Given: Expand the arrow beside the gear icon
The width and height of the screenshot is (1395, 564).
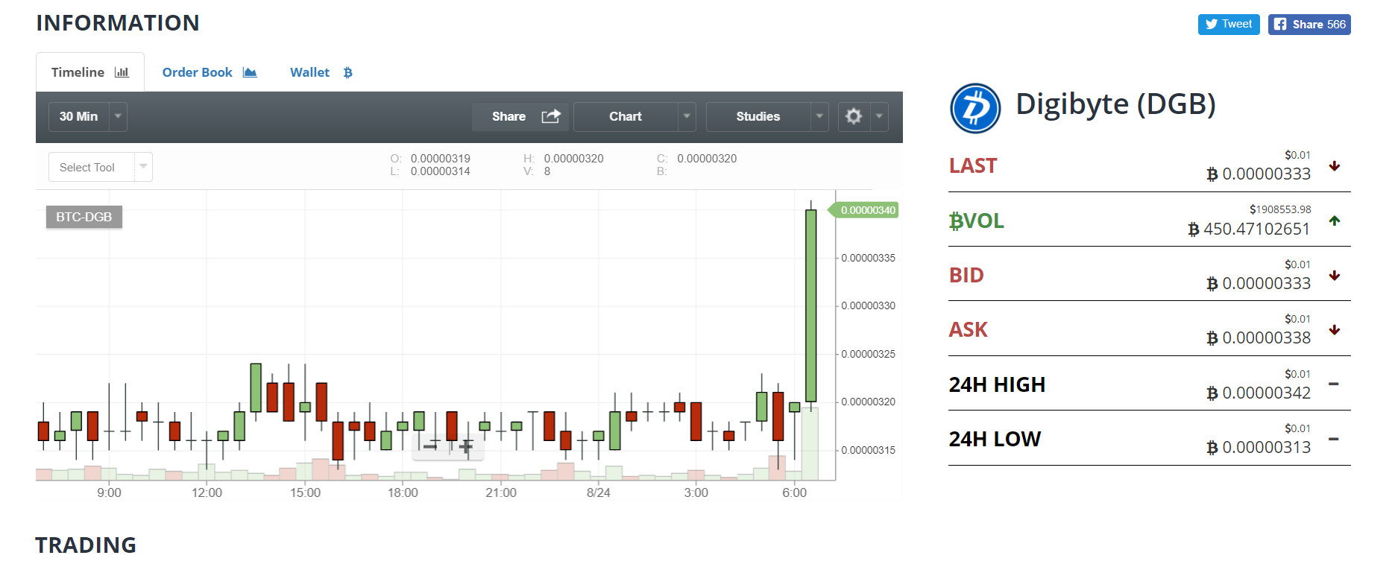Looking at the screenshot, I should 879,116.
